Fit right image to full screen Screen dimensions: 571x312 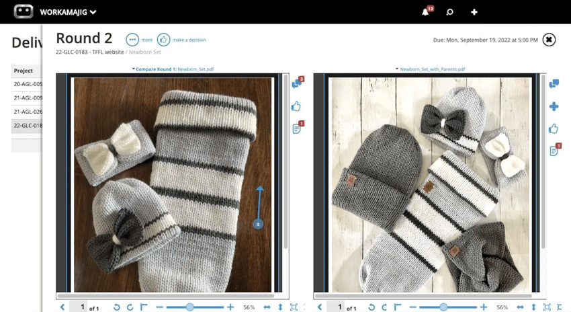547,307
